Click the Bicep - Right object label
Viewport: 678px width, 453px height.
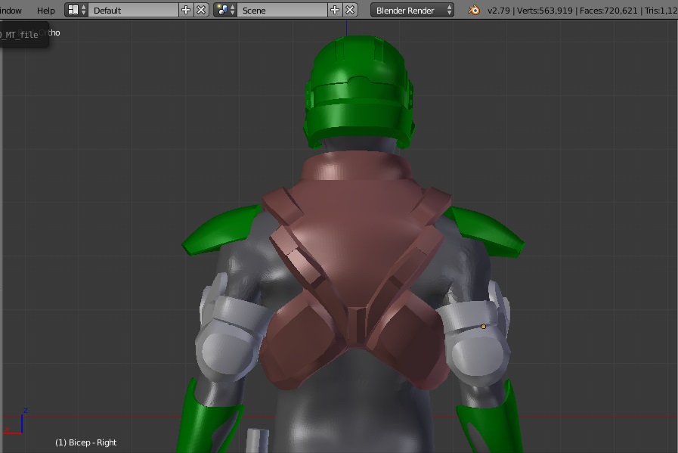click(86, 442)
